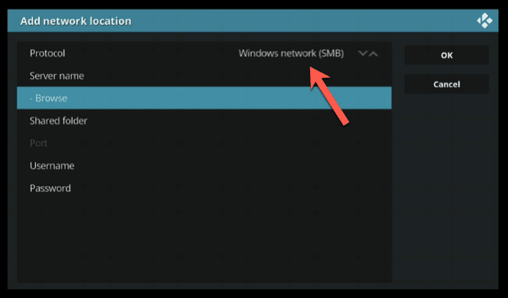Click the empty list area below Password

pyautogui.click(x=204, y=240)
